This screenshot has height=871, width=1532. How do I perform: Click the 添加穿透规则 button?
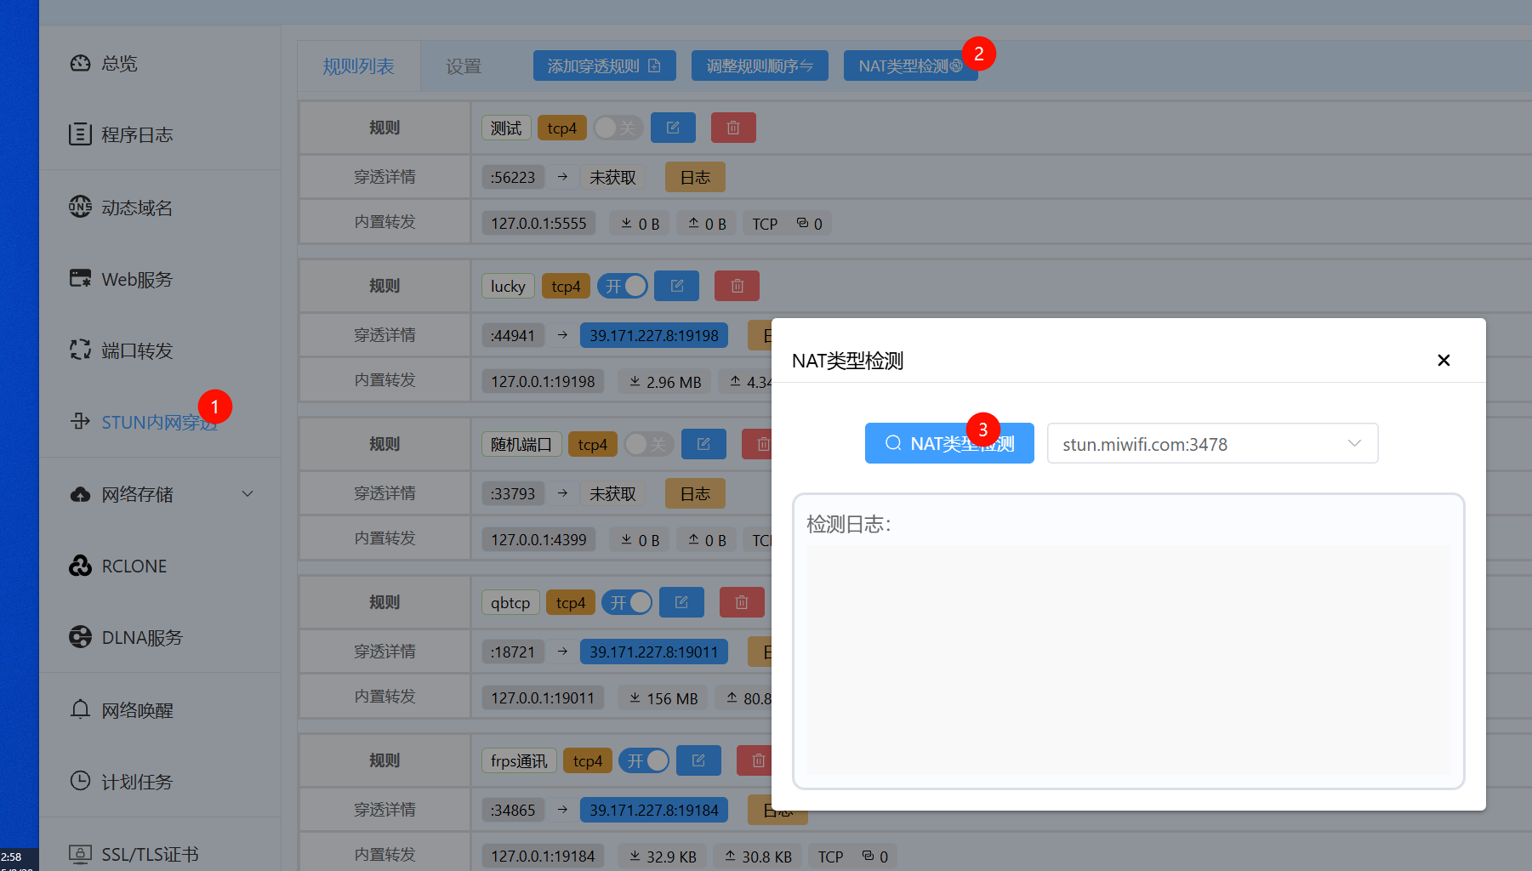(605, 65)
